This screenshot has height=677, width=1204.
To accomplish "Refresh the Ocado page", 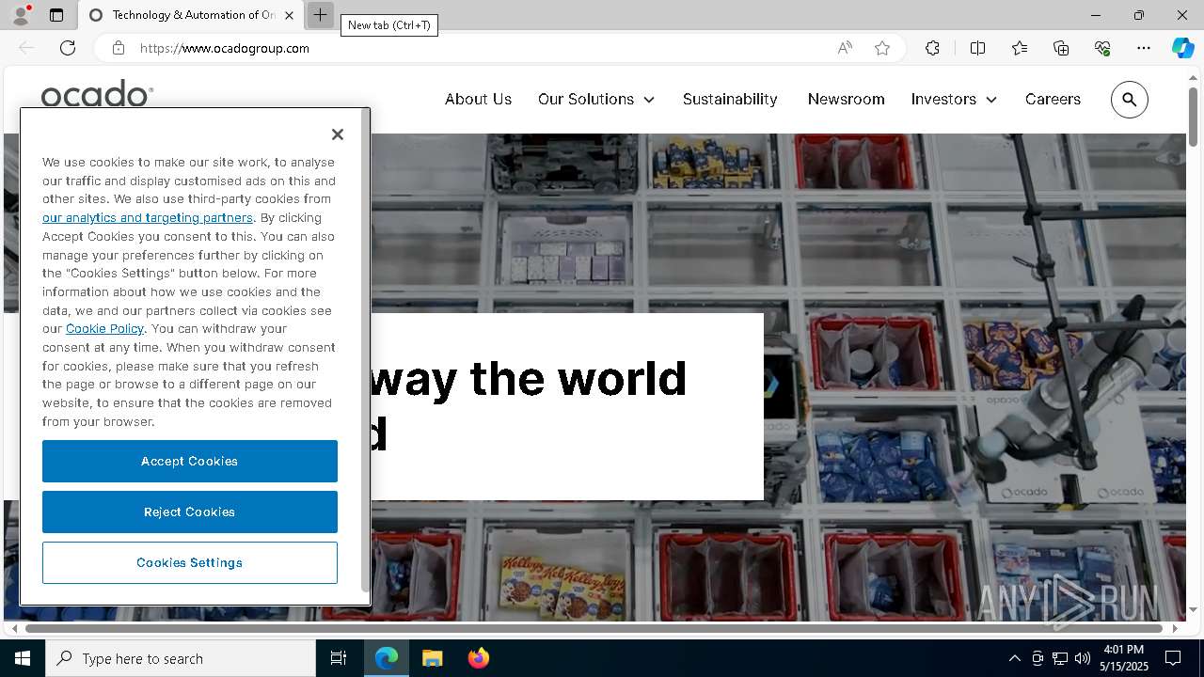I will click(x=68, y=48).
